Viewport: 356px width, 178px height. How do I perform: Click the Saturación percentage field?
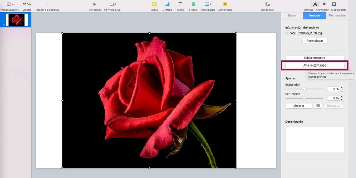[333, 98]
